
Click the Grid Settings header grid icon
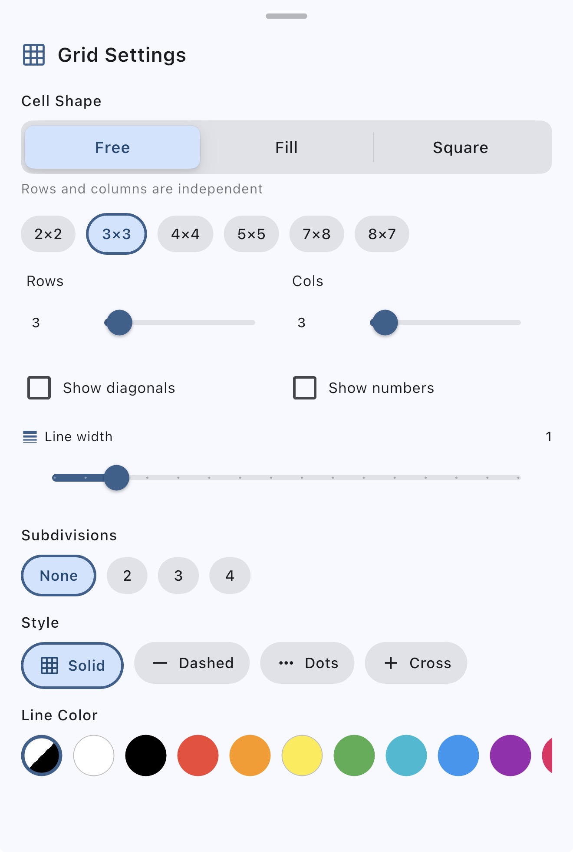pos(33,55)
